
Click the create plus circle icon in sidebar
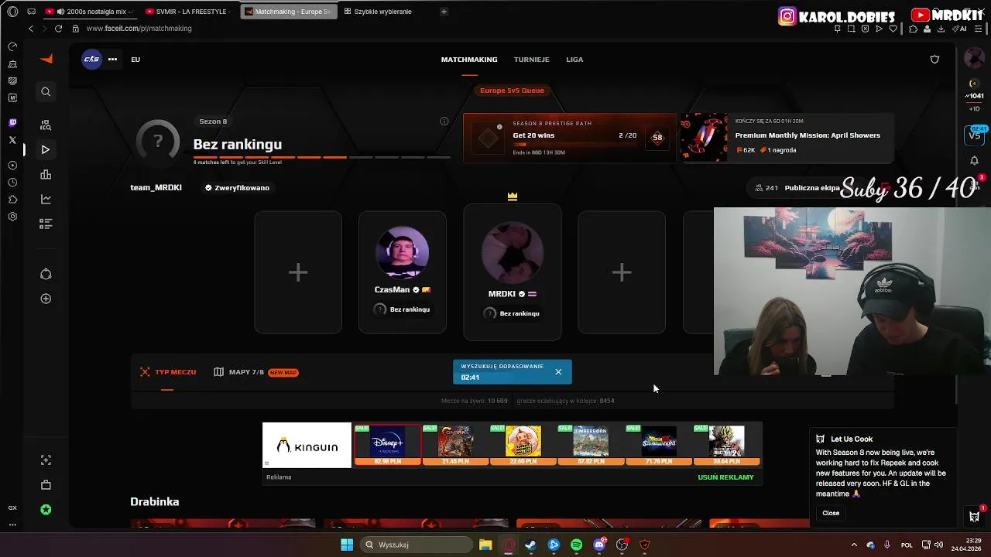pos(46,299)
